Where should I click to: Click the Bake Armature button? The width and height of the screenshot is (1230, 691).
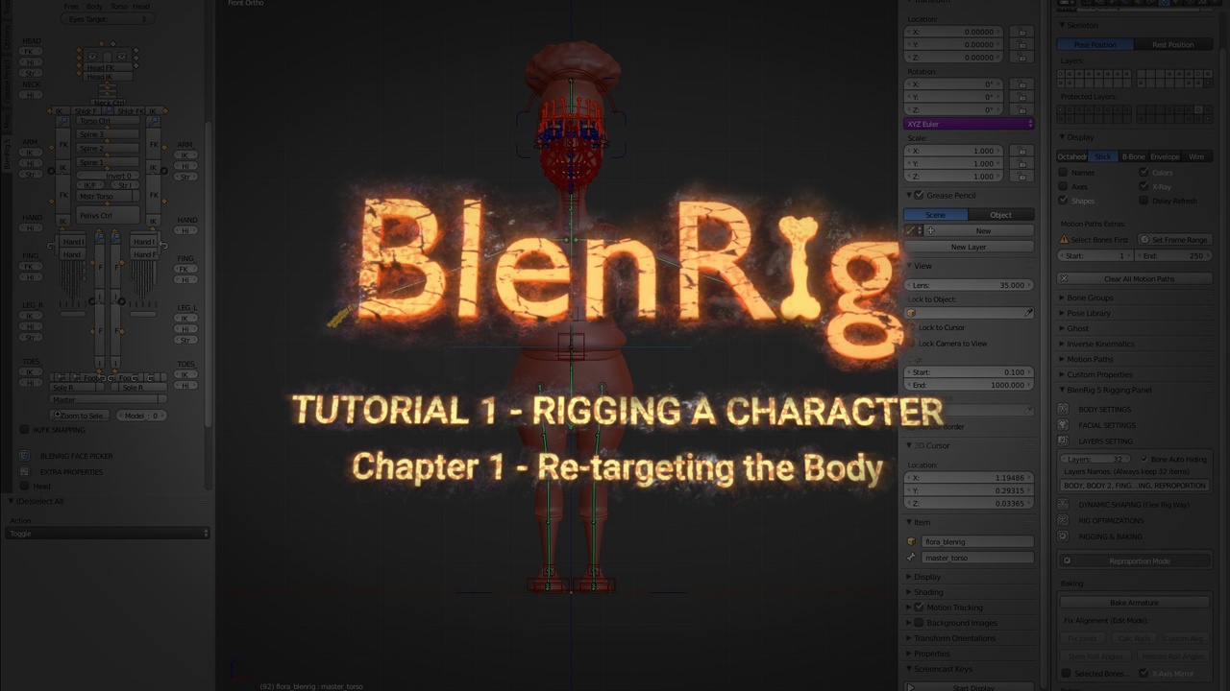(x=1135, y=603)
